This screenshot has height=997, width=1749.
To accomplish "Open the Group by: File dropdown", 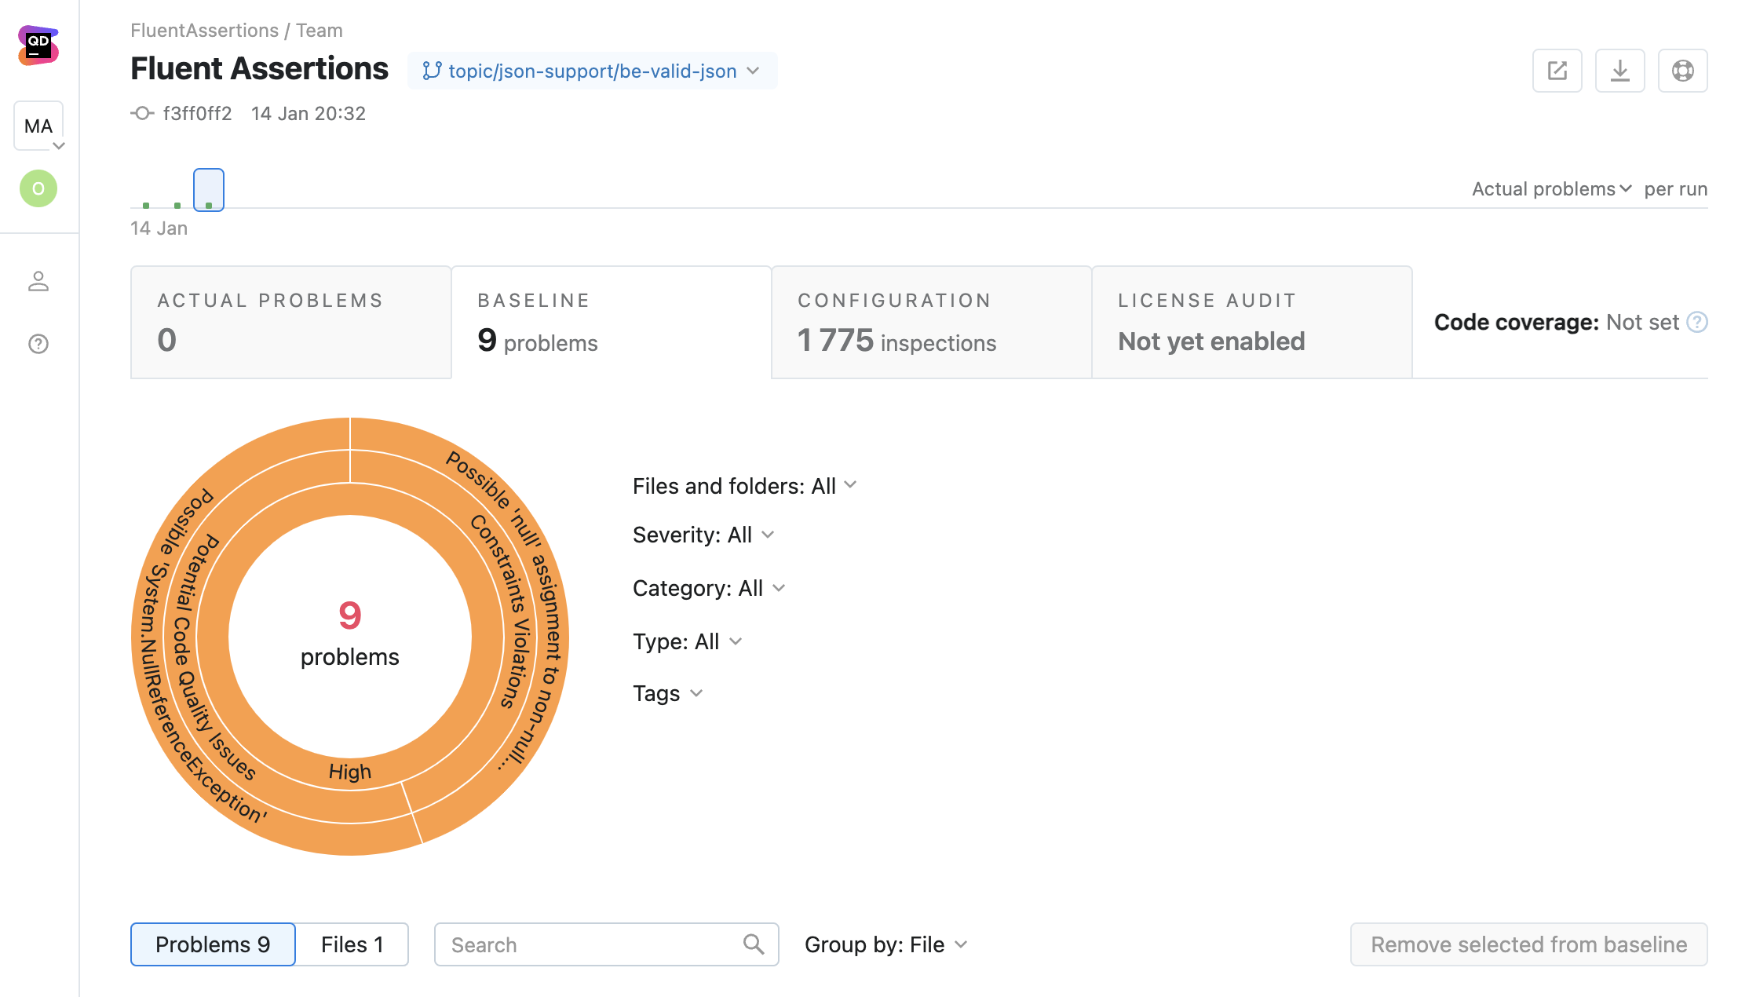I will pyautogui.click(x=885, y=944).
